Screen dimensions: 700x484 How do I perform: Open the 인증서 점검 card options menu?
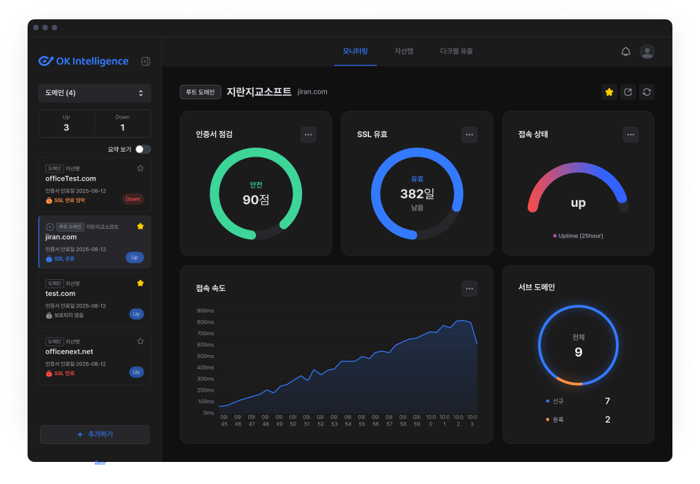[308, 134]
